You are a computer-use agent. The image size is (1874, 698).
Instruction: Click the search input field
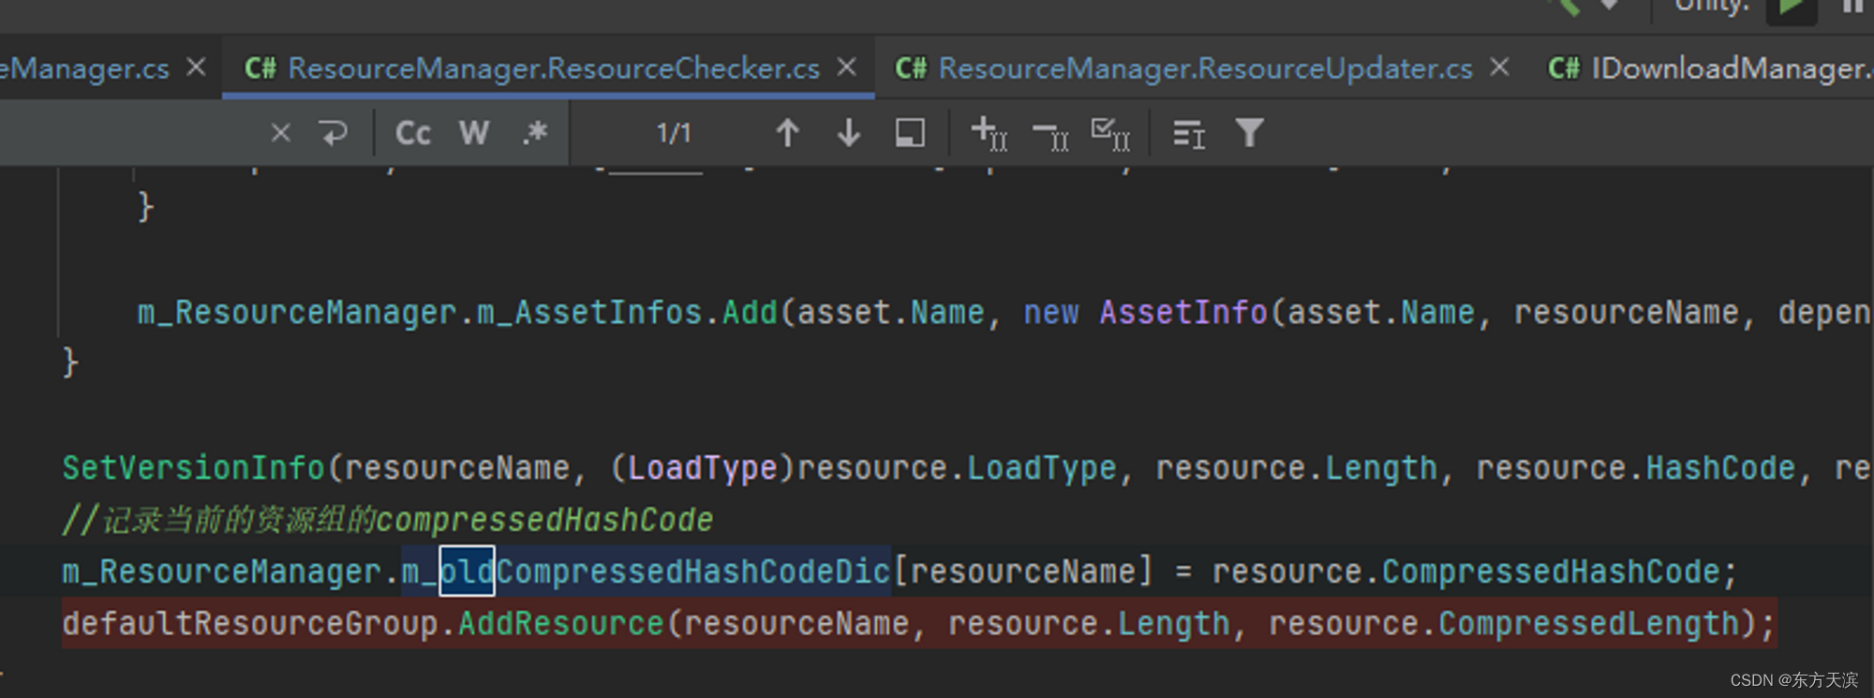[131, 133]
